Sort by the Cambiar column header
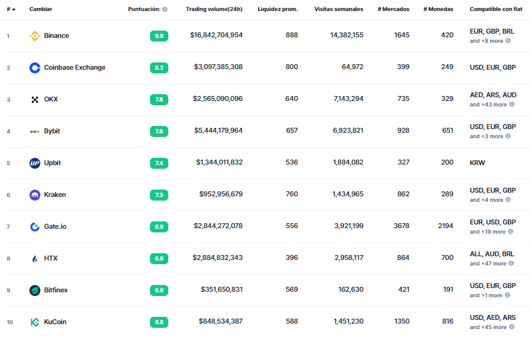 pos(40,9)
